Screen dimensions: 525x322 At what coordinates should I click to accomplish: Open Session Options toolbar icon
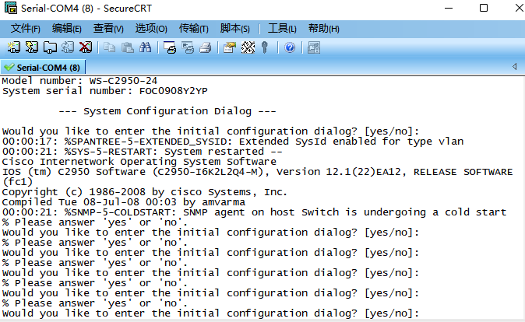tap(230, 47)
